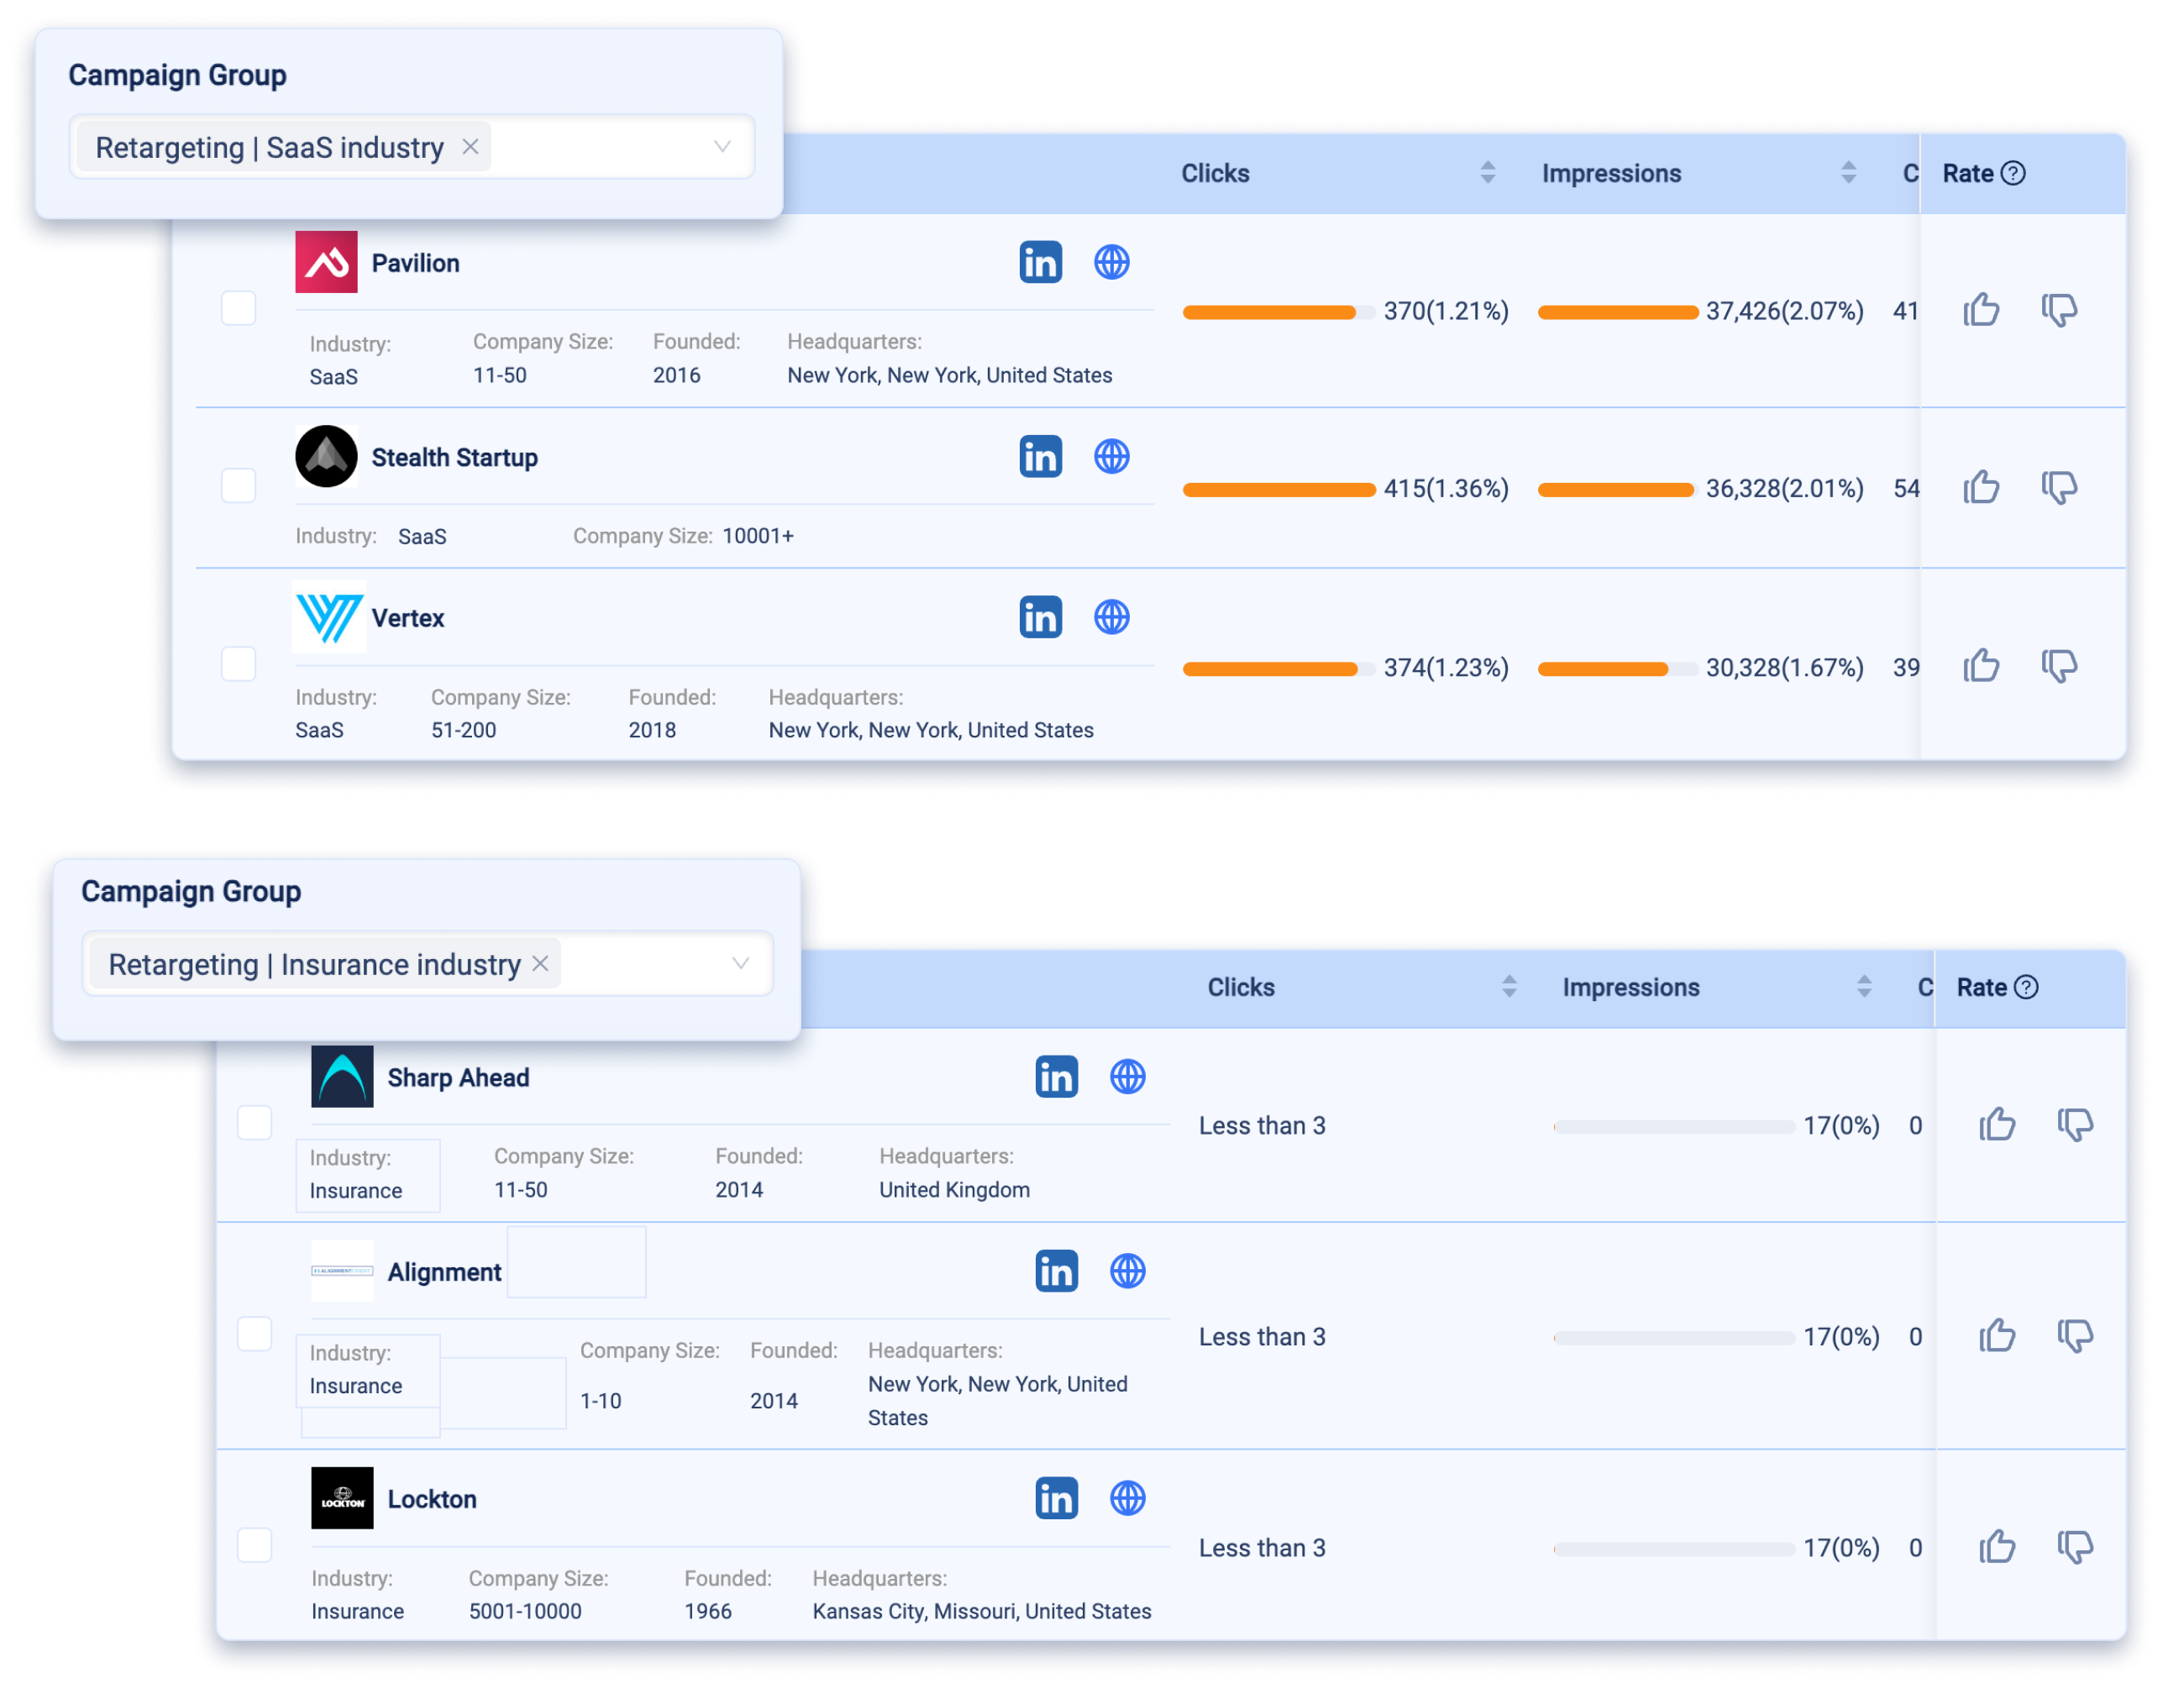Click the Stealth Startup logo thumbnail

[326, 456]
